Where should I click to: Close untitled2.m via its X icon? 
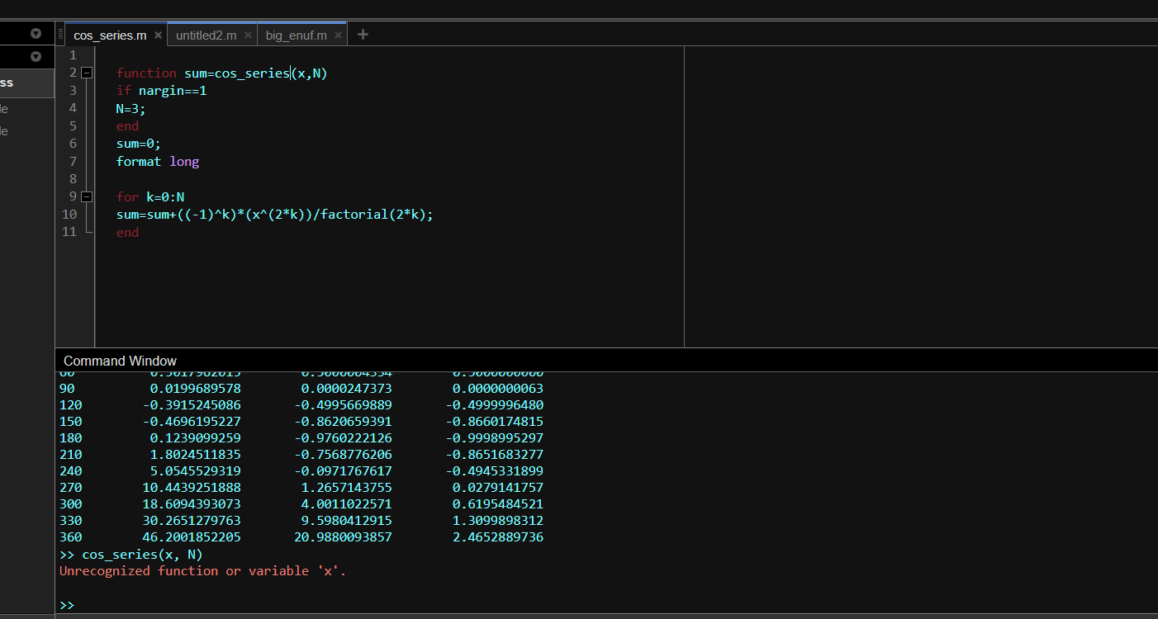pos(247,35)
